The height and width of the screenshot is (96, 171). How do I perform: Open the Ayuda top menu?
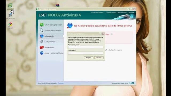(x=131, y=12)
